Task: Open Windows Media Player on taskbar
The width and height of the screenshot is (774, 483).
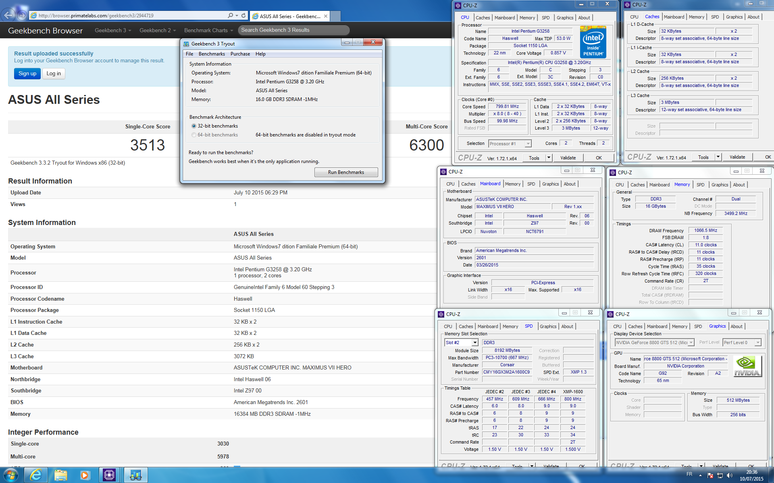Action: tap(85, 475)
